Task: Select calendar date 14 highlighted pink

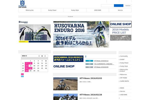Action: (x=27, y=66)
